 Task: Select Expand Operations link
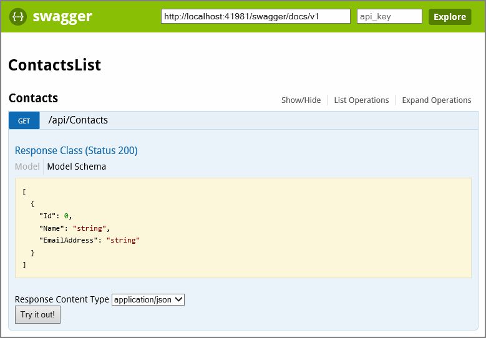(437, 100)
